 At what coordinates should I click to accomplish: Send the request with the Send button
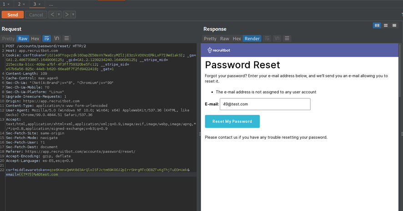(13, 15)
